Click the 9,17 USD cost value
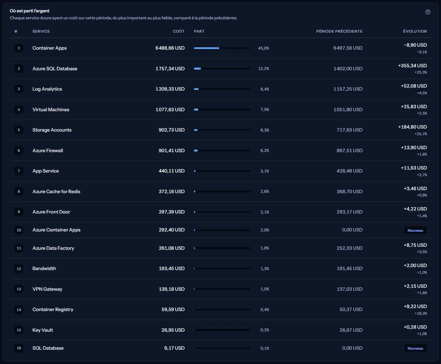This screenshot has height=364, width=441. point(174,348)
